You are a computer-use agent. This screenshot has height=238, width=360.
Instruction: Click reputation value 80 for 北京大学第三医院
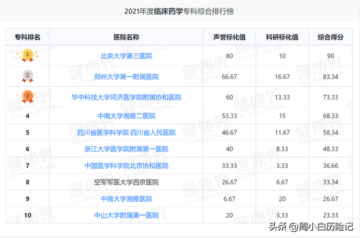[229, 56]
